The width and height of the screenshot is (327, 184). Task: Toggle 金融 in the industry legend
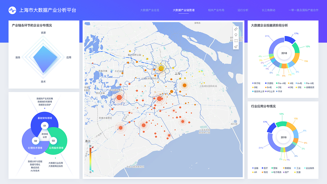coord(255,168)
